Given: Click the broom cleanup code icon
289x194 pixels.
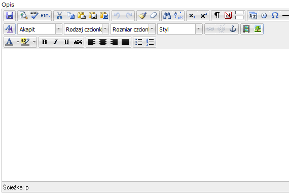Looking at the screenshot, I should pos(142,16).
